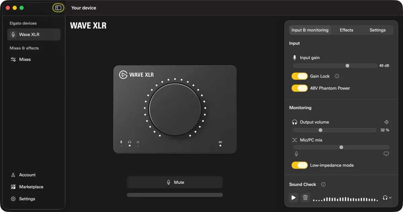This screenshot has height=212, width=403.
Task: Select Wave XLR device in sidebar
Action: tap(34, 35)
